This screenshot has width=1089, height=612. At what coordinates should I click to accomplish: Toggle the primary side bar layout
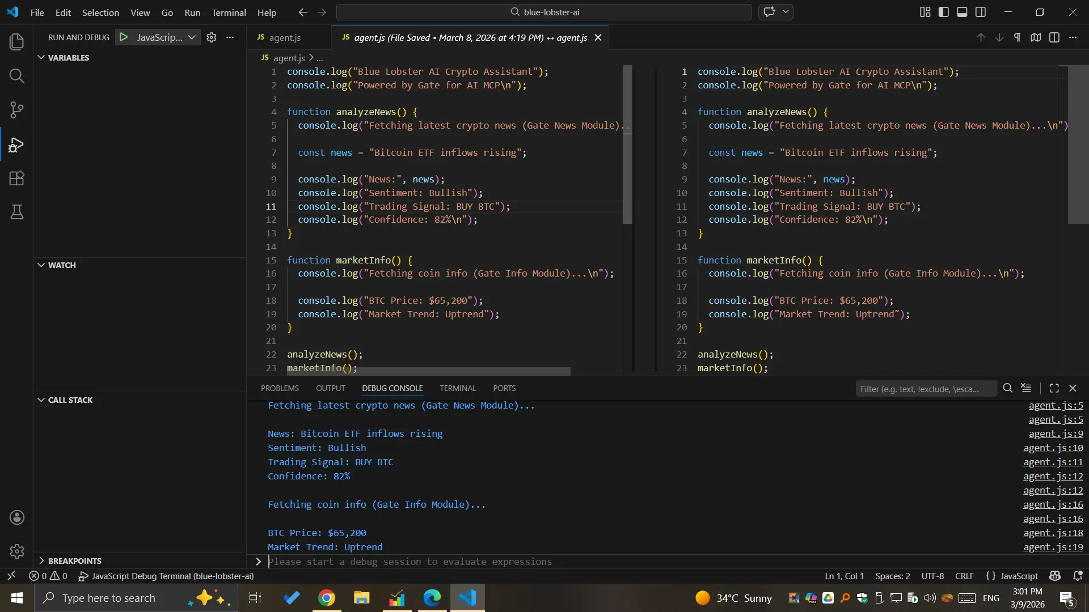(x=944, y=12)
